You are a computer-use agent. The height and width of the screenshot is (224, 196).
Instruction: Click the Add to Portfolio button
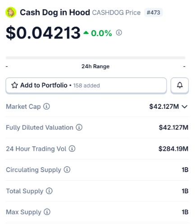86,85
